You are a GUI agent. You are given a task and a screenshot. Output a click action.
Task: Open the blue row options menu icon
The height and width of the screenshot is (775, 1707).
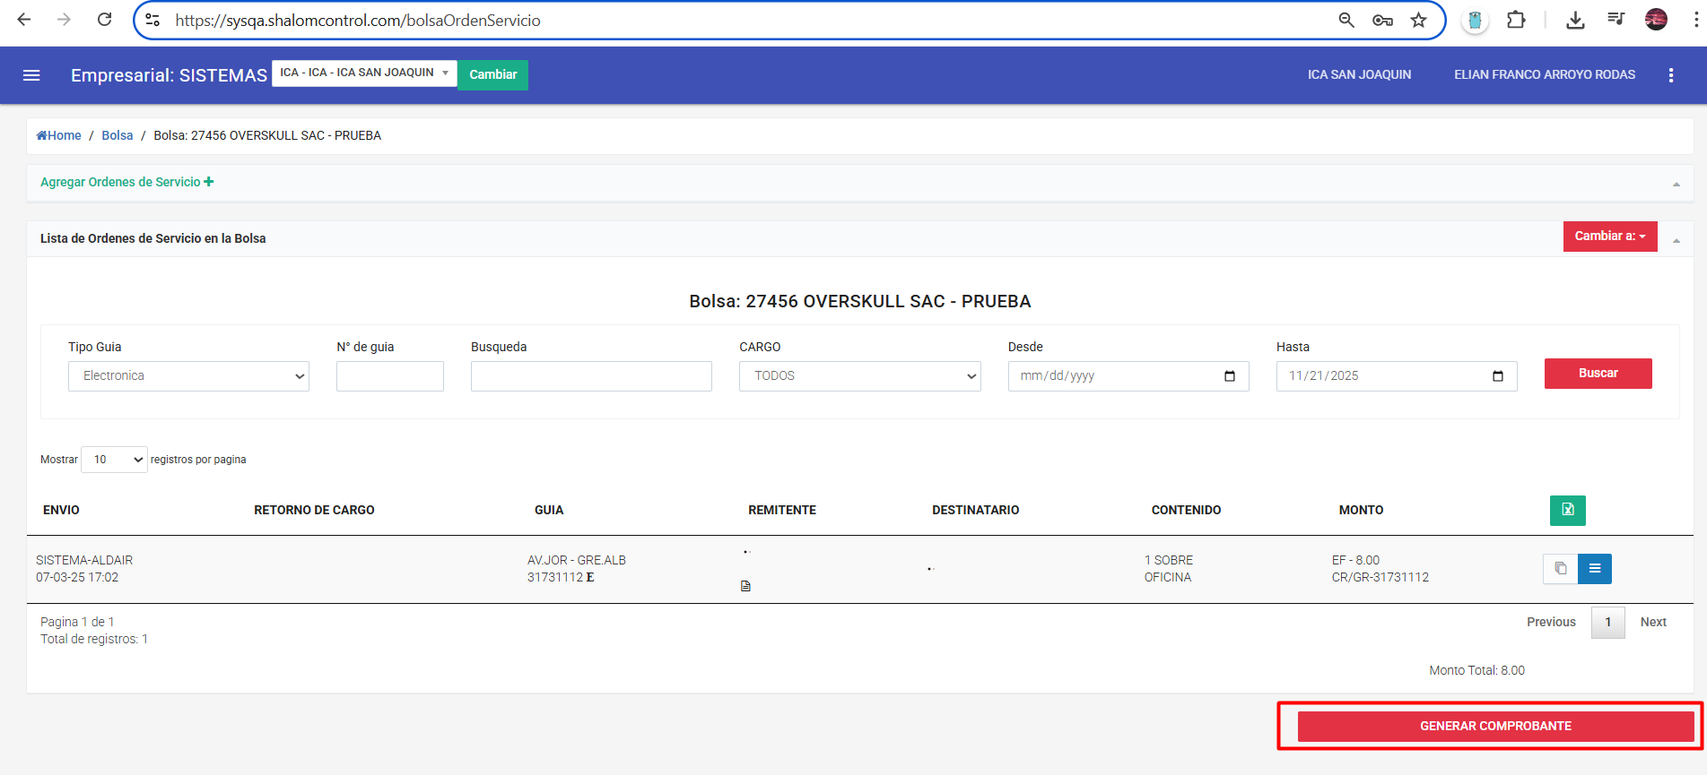[x=1594, y=568]
